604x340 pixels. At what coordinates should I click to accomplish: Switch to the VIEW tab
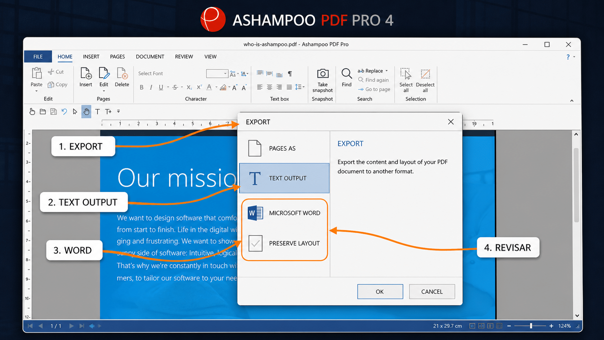pyautogui.click(x=210, y=57)
